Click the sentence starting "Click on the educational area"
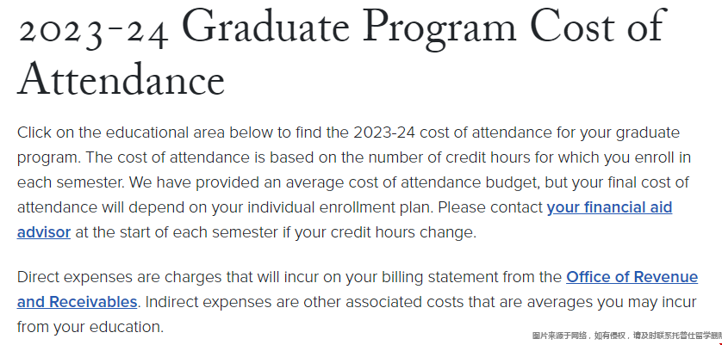Image resolution: width=722 pixels, height=345 pixels. [348, 133]
